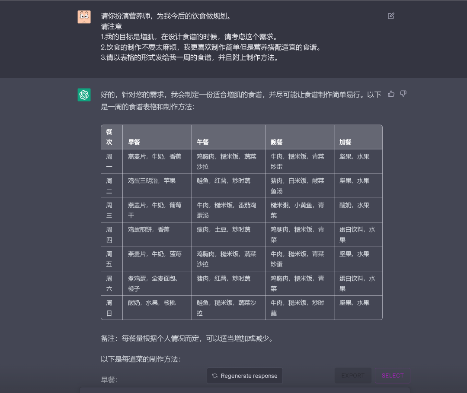Give a thumbs down to the reply
467x393 pixels.
[403, 94]
